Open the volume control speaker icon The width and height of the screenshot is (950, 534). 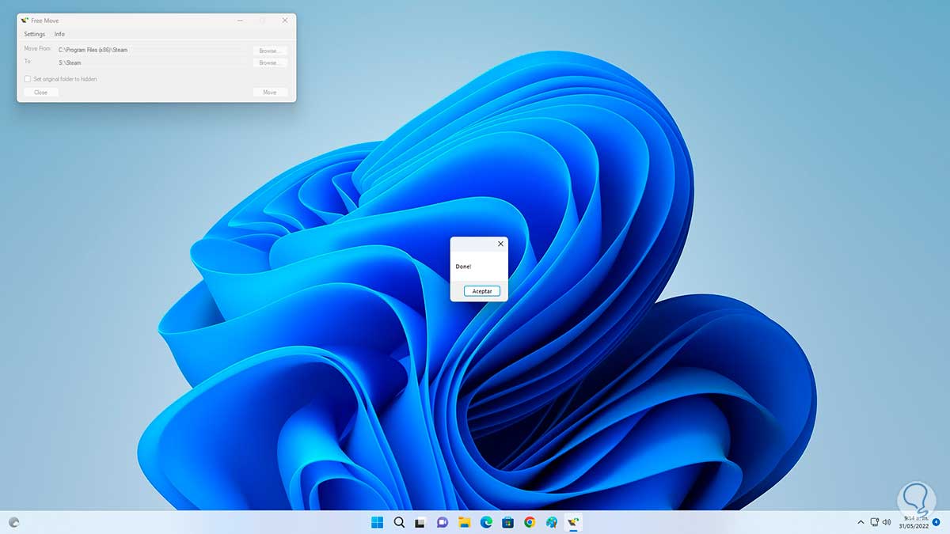(x=887, y=522)
